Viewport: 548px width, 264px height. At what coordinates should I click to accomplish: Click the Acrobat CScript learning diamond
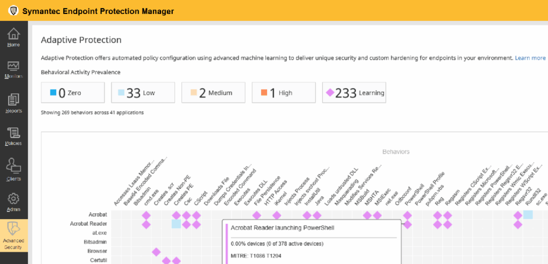pos(196,215)
